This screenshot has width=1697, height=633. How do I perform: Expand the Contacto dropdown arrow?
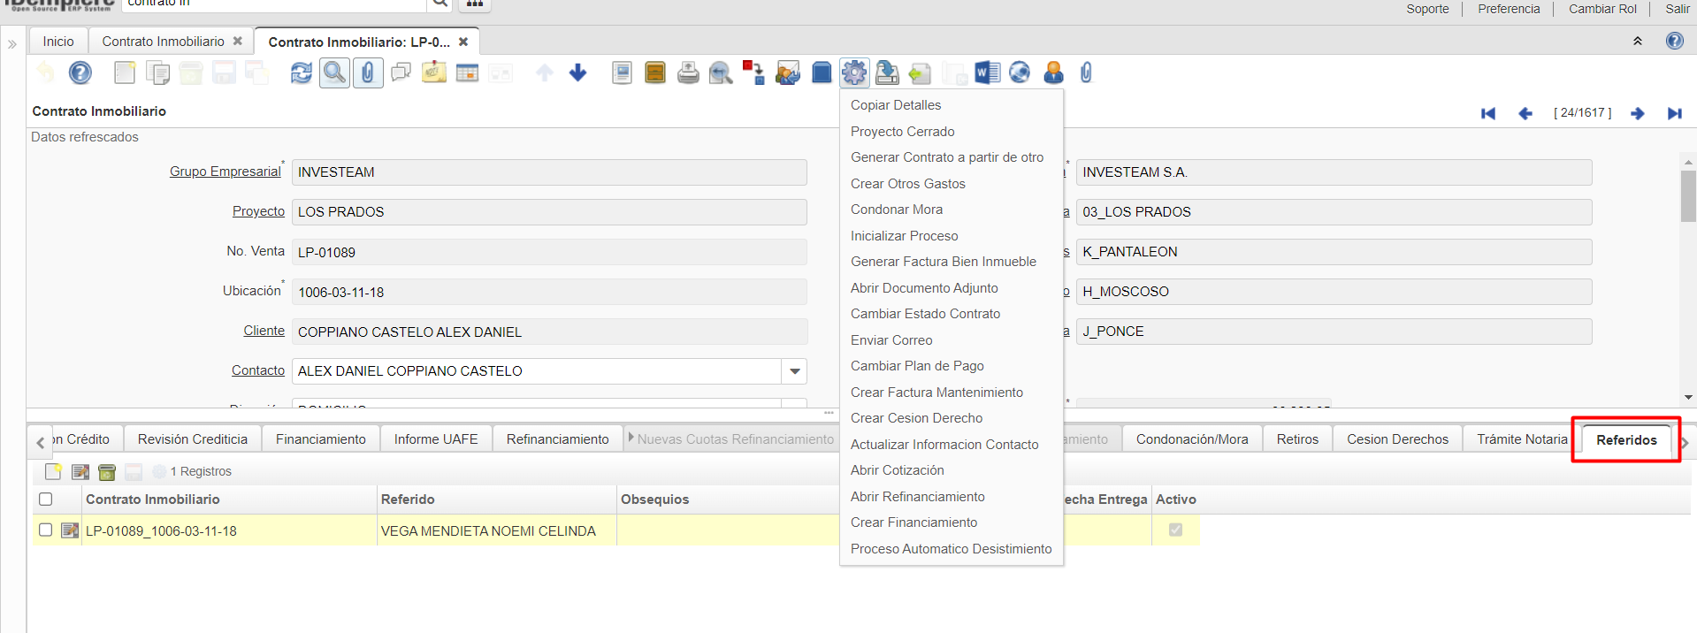tap(794, 371)
